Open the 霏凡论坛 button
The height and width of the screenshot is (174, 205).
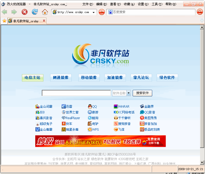141,78
